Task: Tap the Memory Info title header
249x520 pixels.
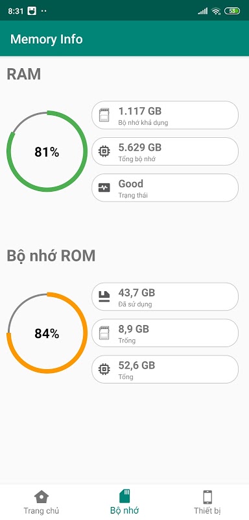Action: 46,39
